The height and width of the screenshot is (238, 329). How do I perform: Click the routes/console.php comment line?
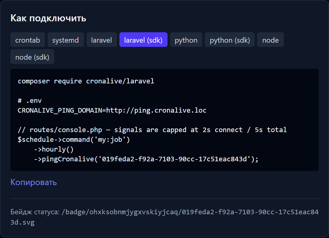152,130
